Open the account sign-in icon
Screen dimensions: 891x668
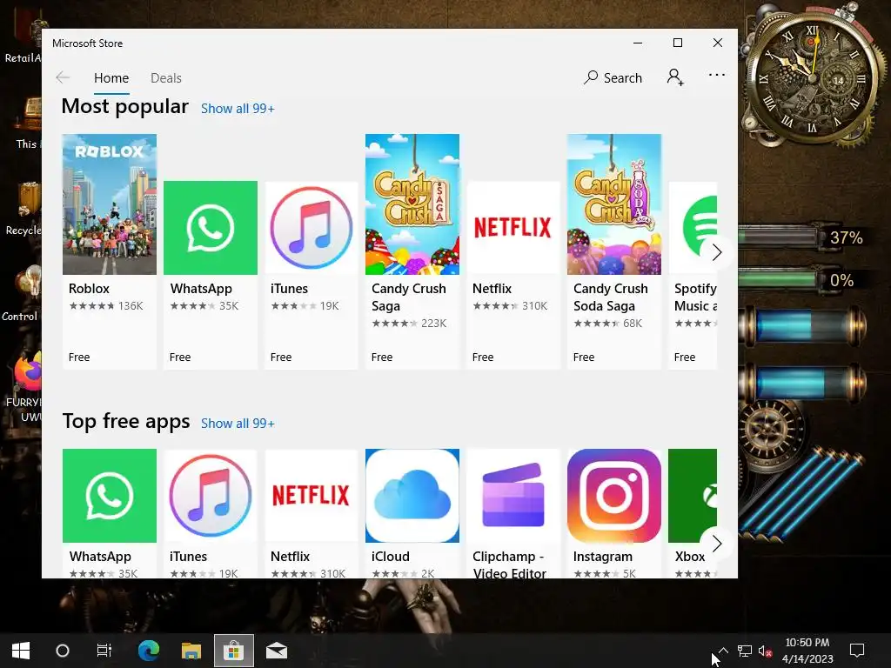tap(675, 77)
